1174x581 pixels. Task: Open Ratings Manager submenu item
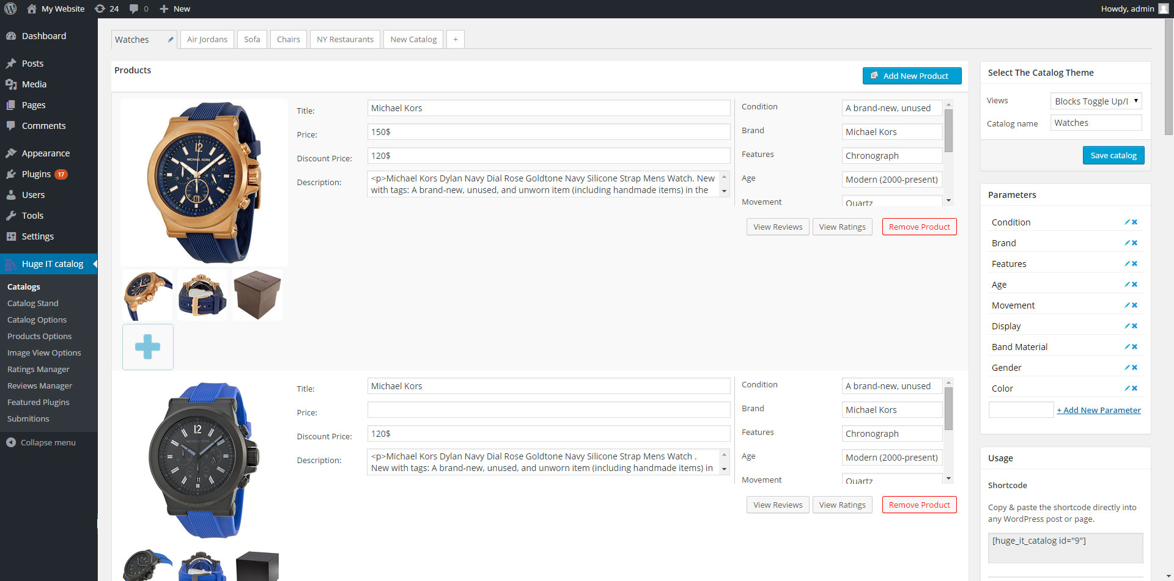point(39,369)
